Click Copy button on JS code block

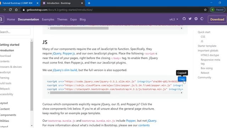pyautogui.click(x=182, y=79)
